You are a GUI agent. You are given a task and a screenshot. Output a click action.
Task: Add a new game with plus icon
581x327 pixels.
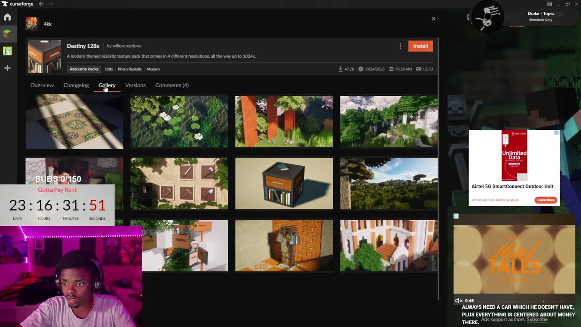7,68
